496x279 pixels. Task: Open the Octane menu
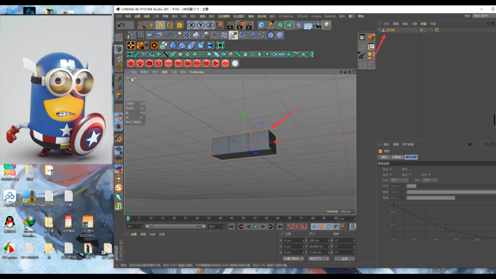[316, 16]
